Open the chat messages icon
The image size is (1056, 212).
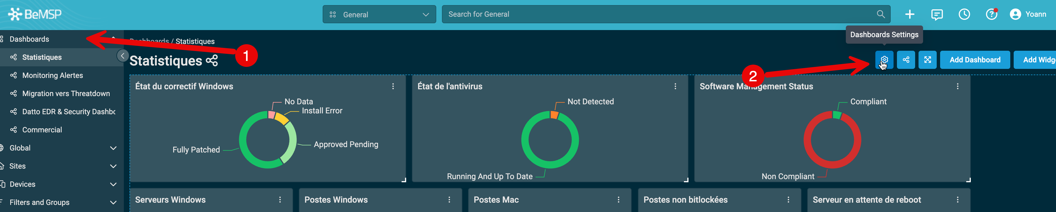point(937,14)
